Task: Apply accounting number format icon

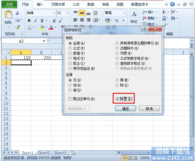Action: 107,21
